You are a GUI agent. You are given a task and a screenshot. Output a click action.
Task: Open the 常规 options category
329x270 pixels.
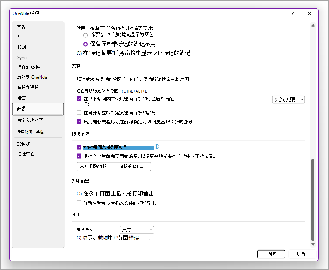click(x=38, y=27)
